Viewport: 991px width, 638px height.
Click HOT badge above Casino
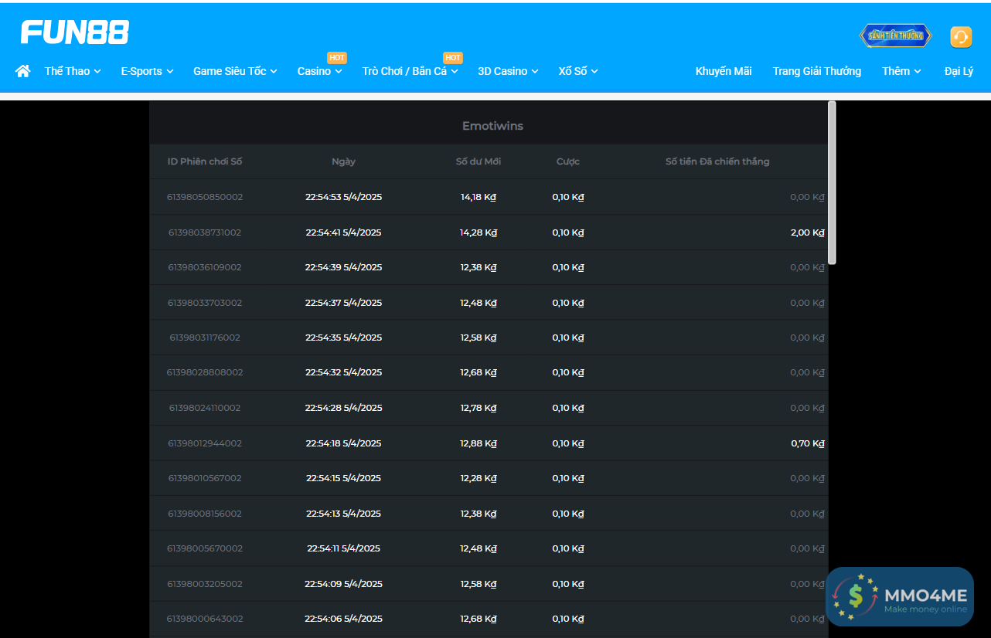(x=337, y=58)
